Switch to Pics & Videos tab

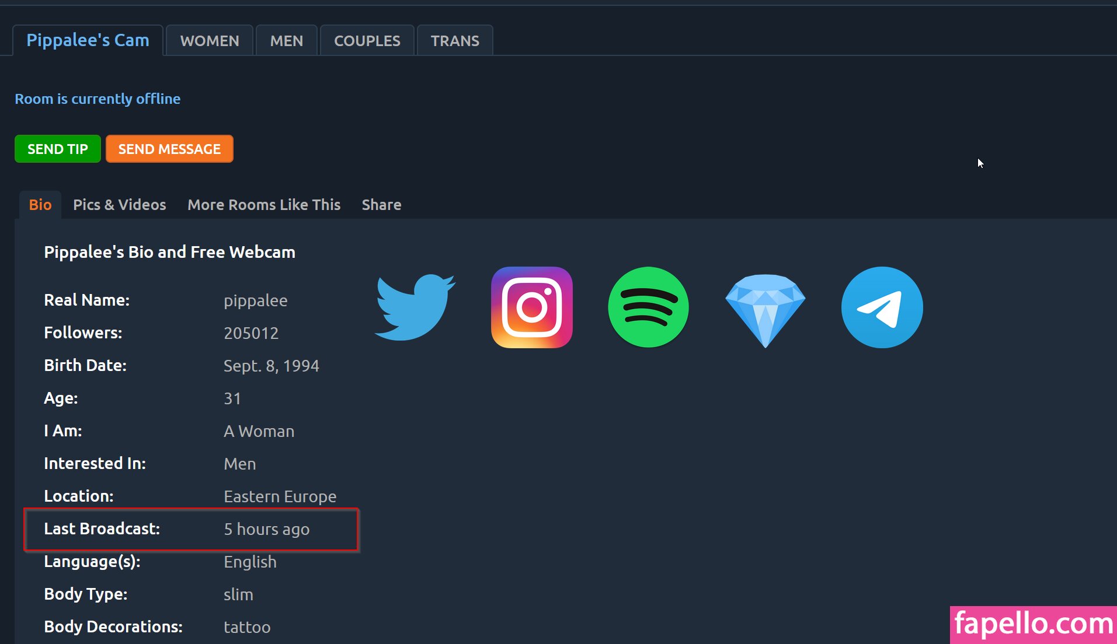tap(119, 205)
